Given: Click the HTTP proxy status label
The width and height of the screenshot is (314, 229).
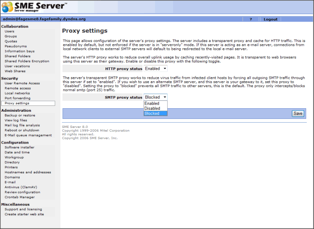Looking at the screenshot, I should click(124, 69).
